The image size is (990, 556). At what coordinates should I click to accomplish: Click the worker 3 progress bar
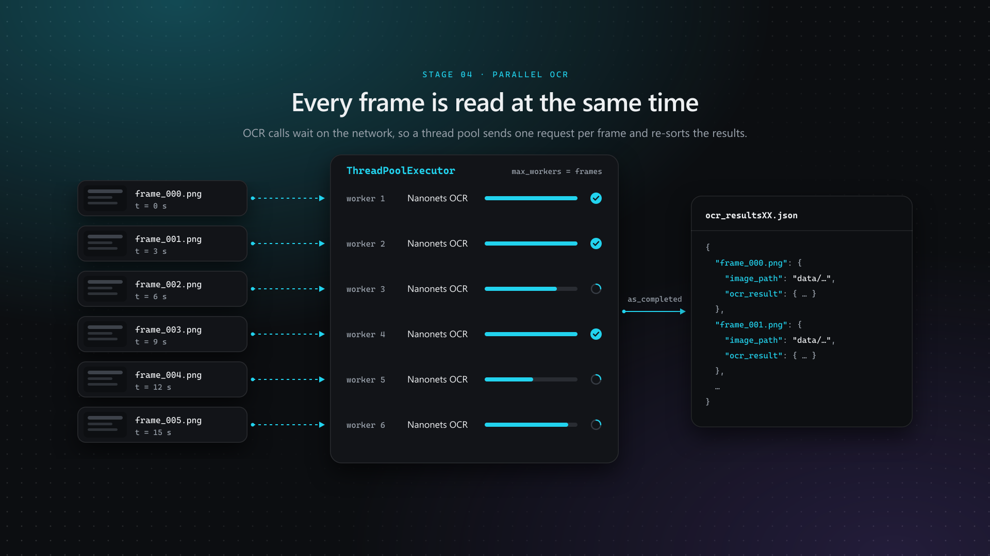click(x=531, y=289)
